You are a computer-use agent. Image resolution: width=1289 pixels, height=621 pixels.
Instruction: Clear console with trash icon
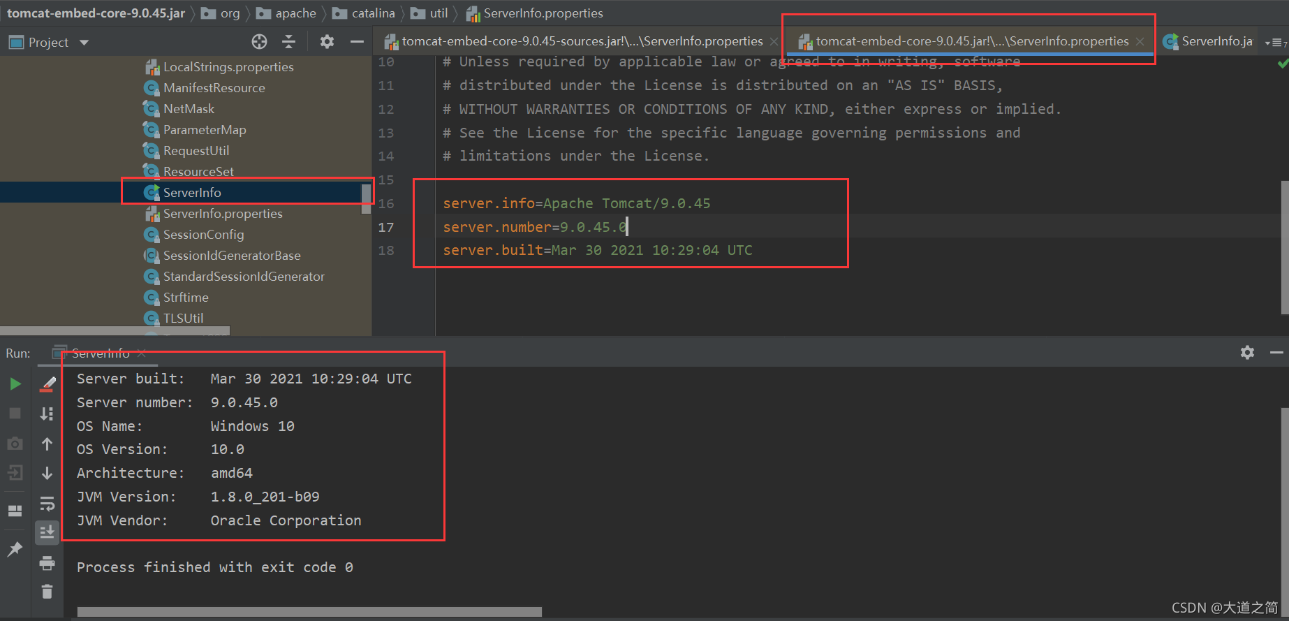(x=47, y=592)
